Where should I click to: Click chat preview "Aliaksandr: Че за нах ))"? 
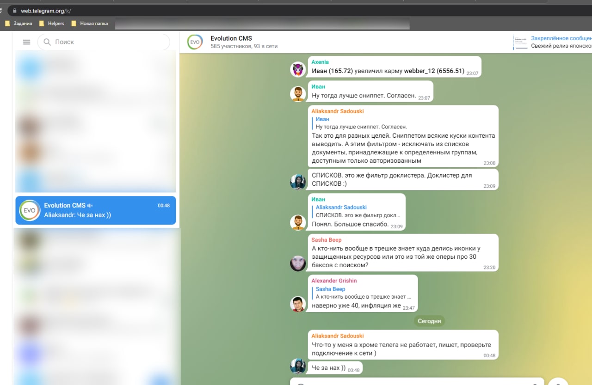point(78,215)
